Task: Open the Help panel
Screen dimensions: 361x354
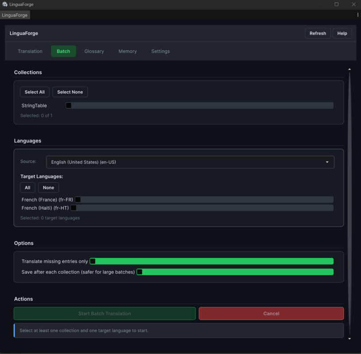Action: click(x=342, y=33)
